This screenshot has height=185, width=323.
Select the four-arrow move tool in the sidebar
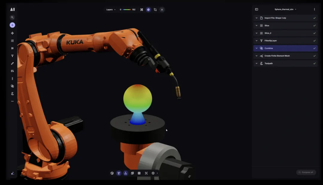[12, 33]
